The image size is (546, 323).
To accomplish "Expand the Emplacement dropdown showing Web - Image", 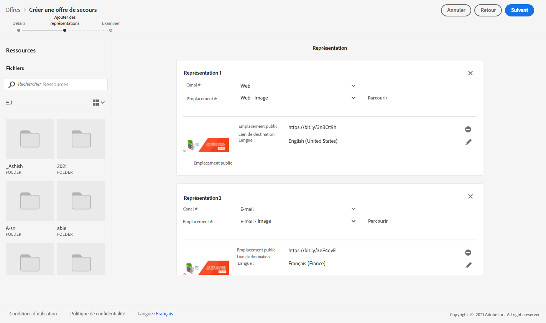I will click(298, 98).
